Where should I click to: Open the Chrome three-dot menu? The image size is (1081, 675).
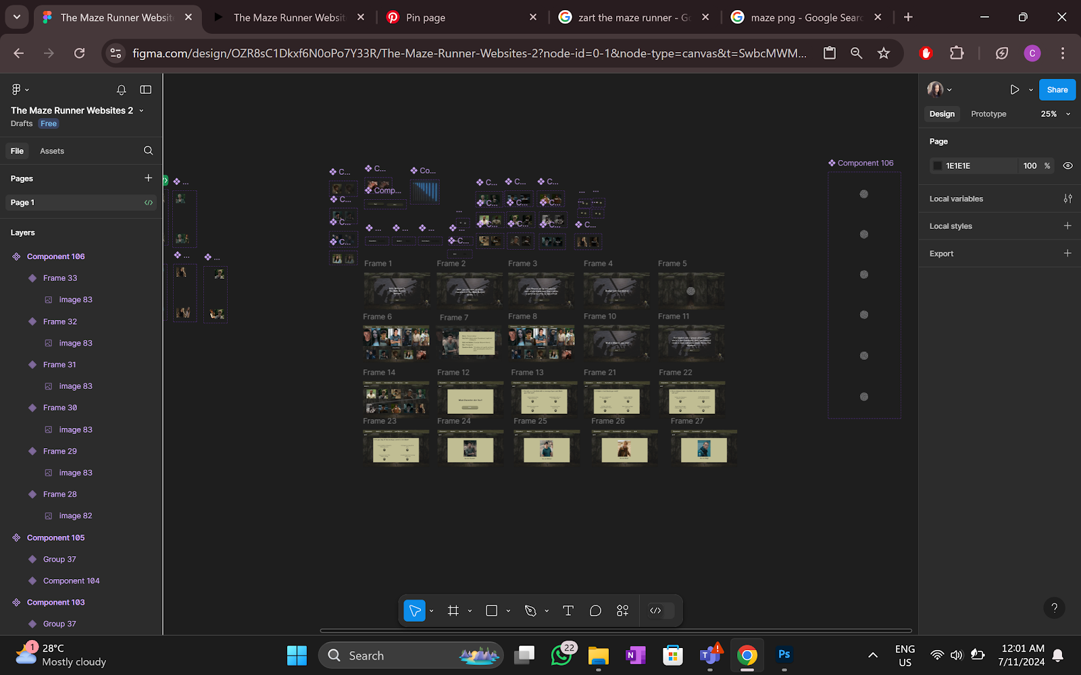pyautogui.click(x=1063, y=53)
